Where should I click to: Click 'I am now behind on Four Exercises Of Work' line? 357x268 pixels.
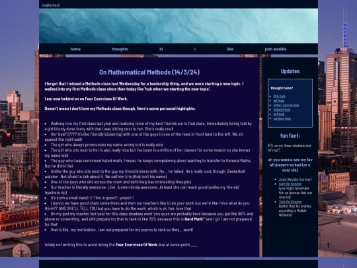[86, 99]
